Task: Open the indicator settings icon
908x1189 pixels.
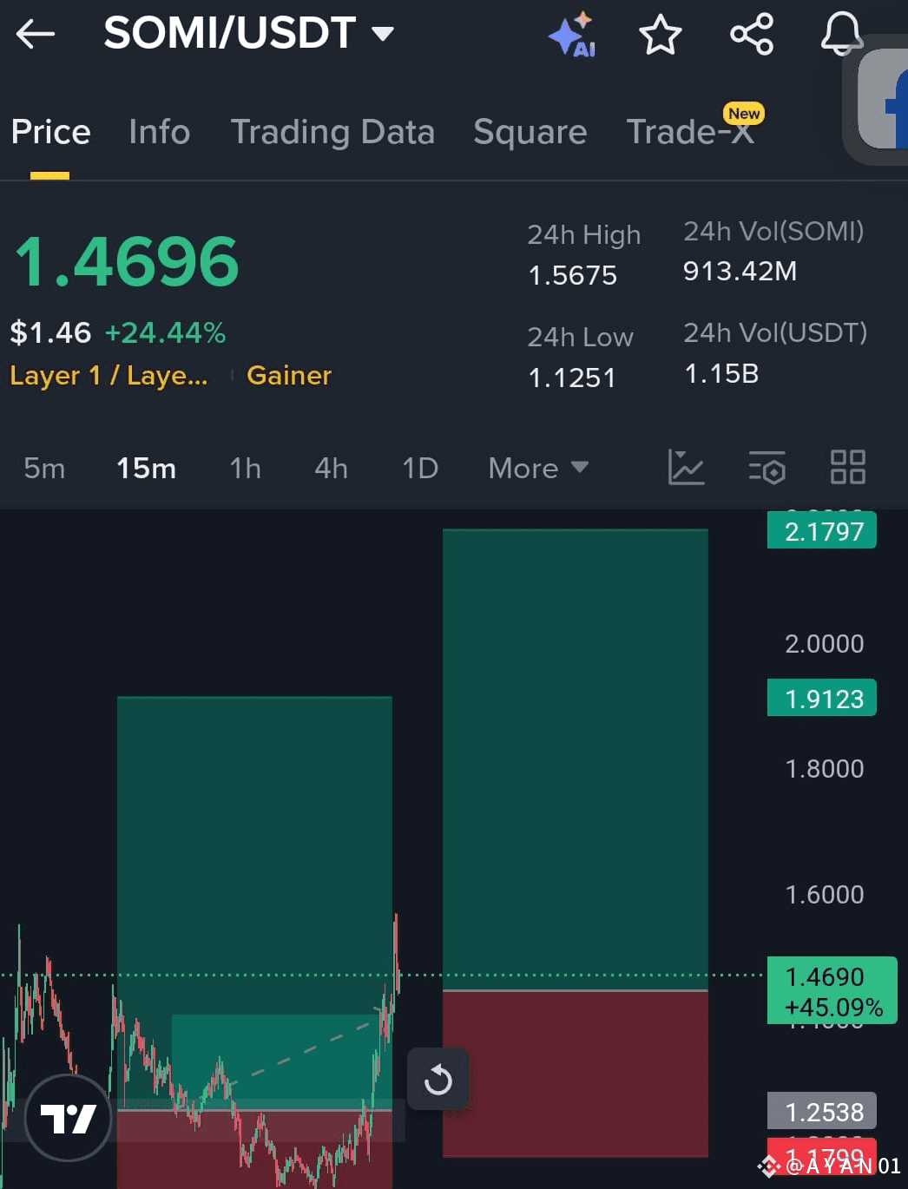Action: pyautogui.click(x=767, y=467)
